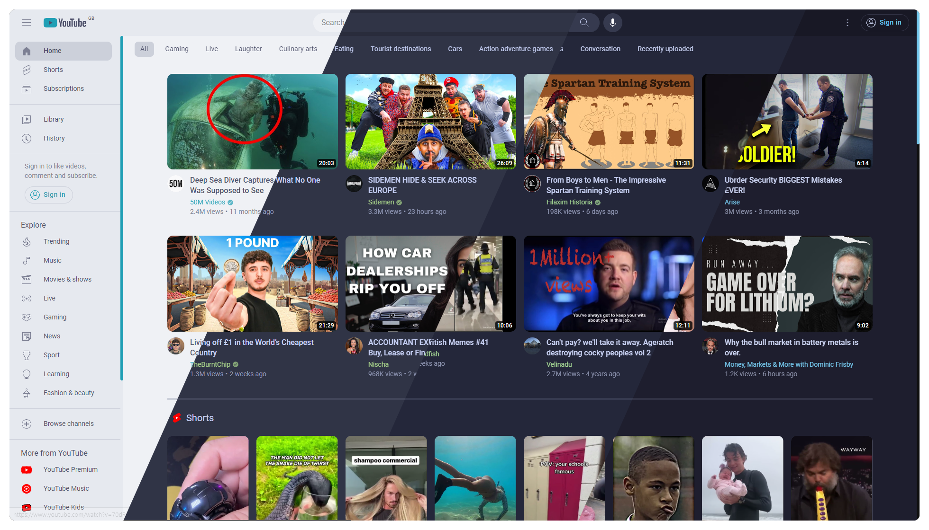Click sidebar Sign in button

click(49, 195)
